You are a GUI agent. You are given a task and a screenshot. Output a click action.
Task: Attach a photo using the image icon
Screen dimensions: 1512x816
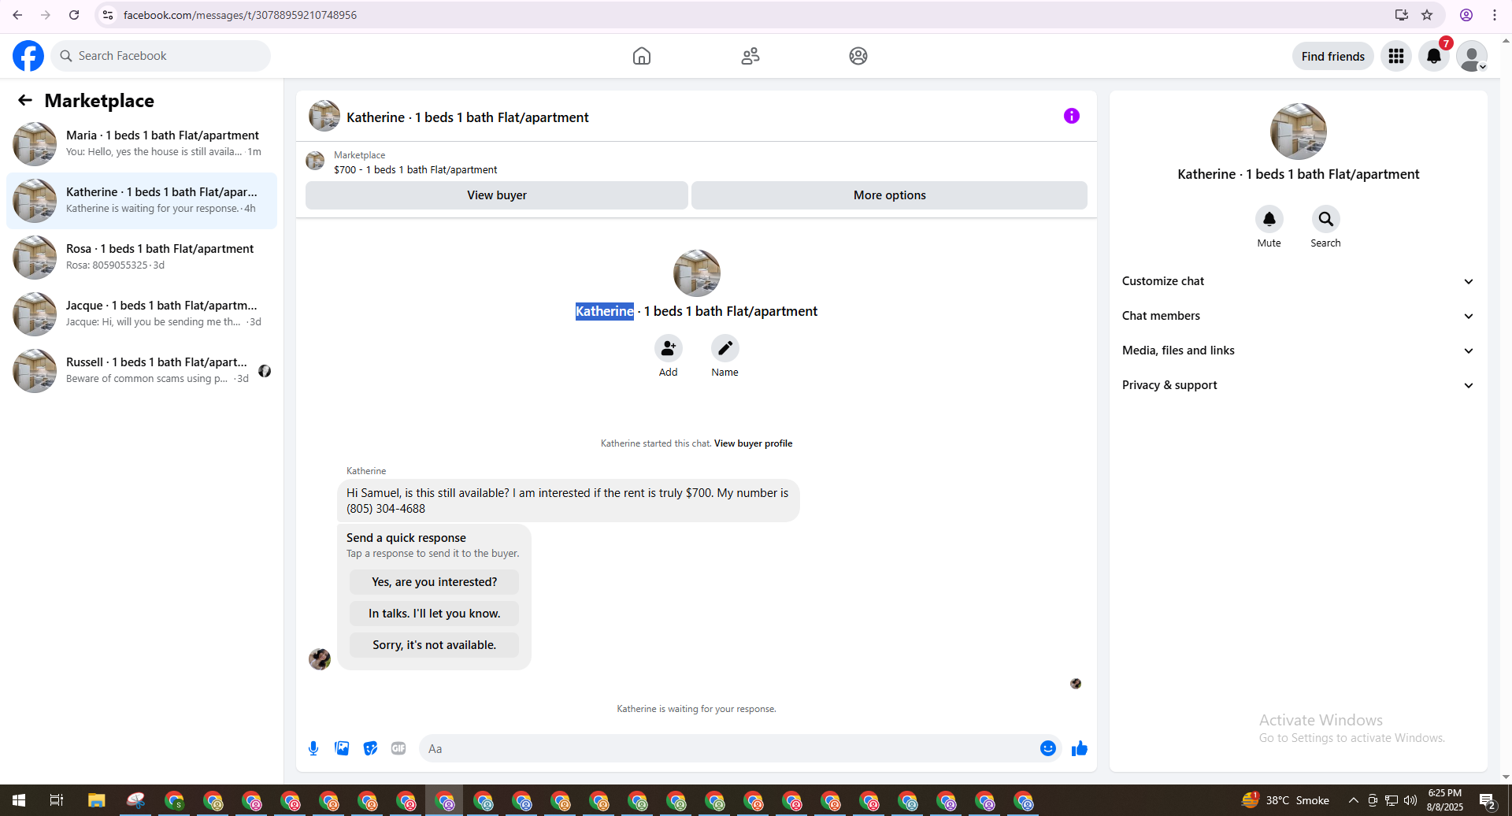click(x=342, y=748)
